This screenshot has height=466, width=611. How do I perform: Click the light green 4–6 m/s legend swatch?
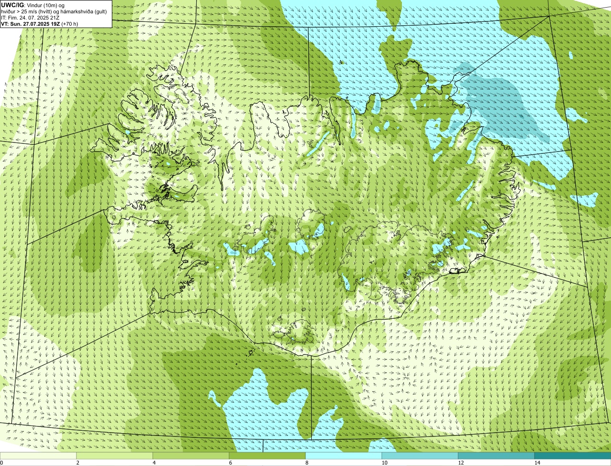[191, 456]
